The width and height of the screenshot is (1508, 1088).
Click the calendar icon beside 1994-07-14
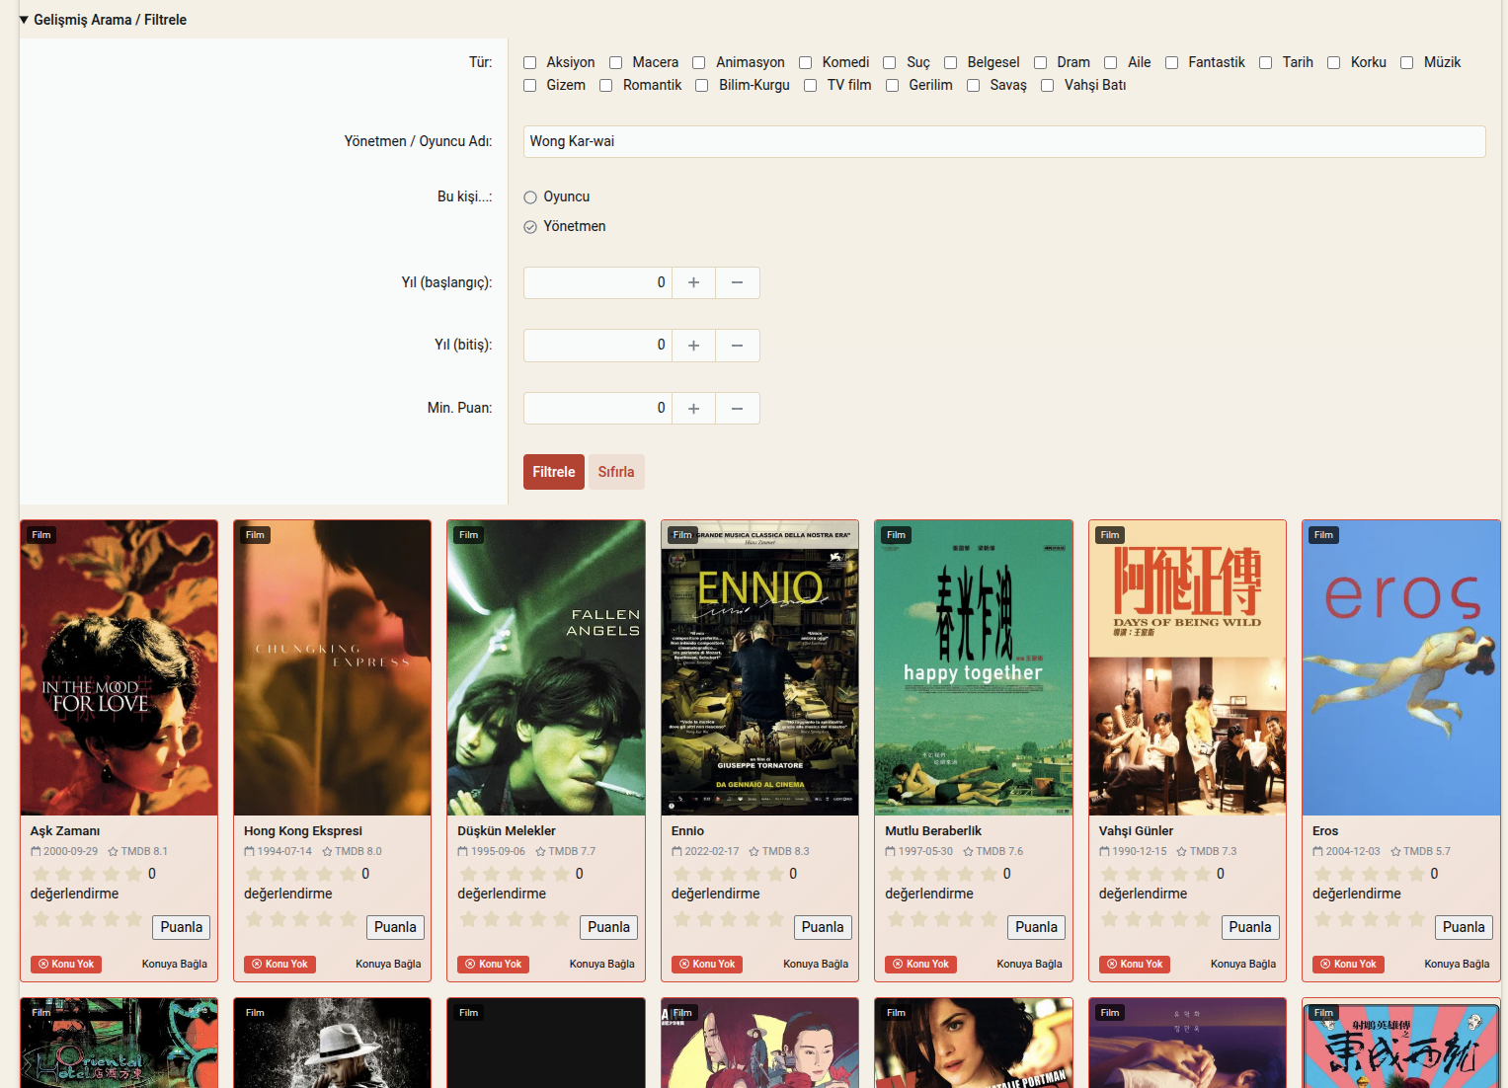pos(250,852)
